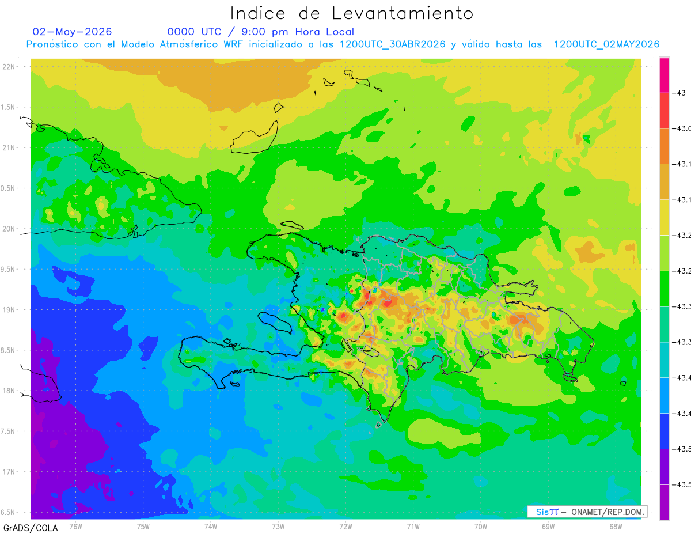The width and height of the screenshot is (691, 534).
Task: Click the Sis logo in credit box
Action: tap(547, 512)
